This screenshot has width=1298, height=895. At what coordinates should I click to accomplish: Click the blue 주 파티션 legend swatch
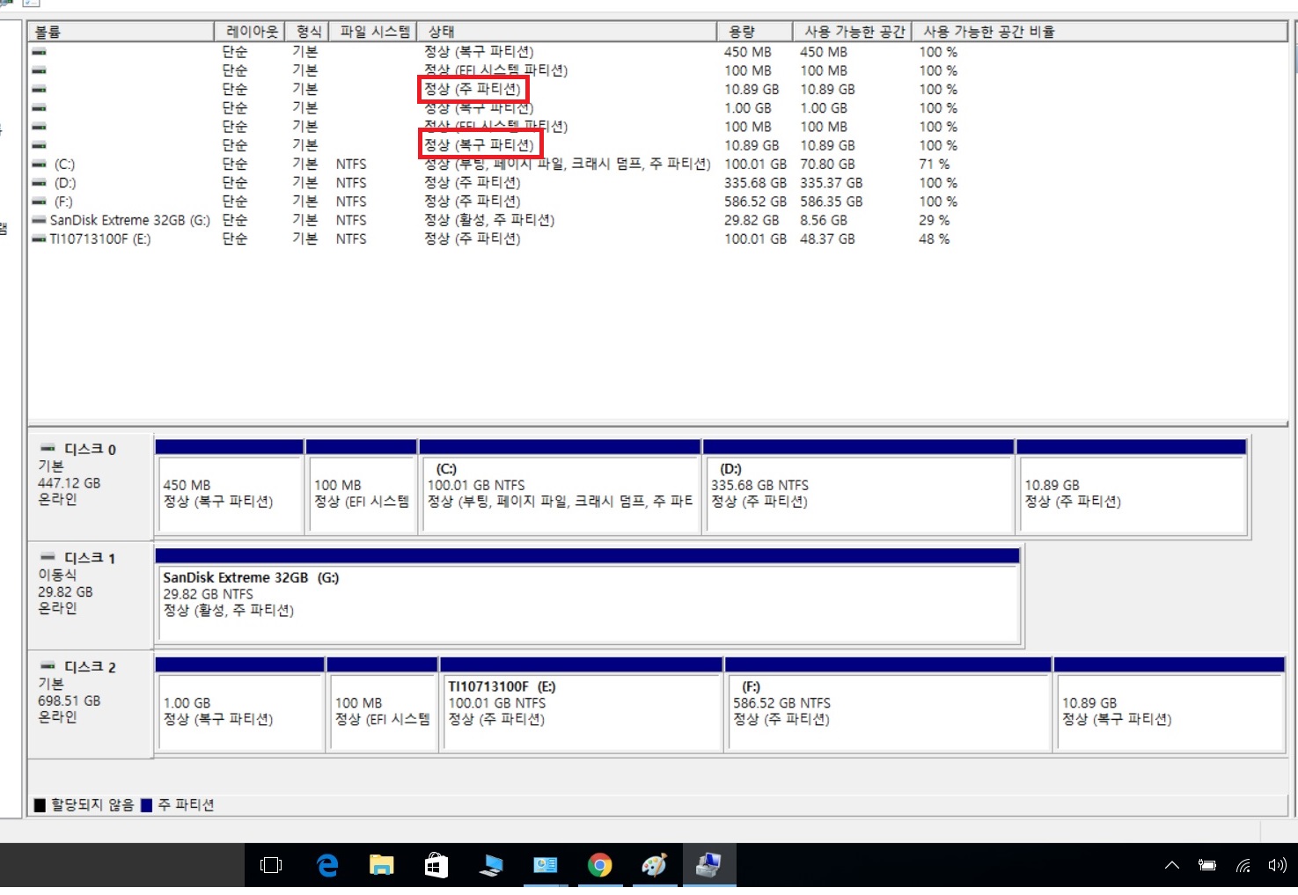[147, 805]
